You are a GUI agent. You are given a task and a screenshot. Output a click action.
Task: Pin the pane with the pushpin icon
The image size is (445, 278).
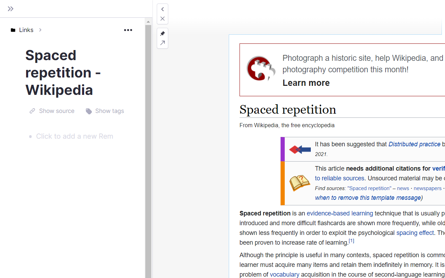tap(162, 34)
